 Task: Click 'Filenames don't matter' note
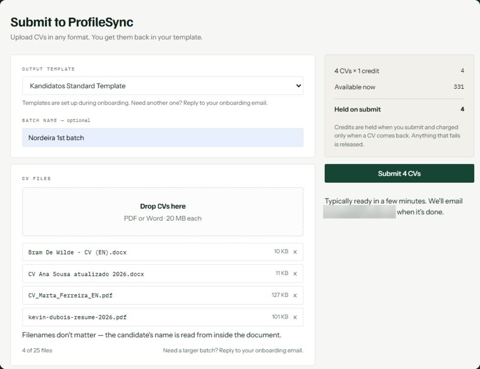tap(151, 335)
